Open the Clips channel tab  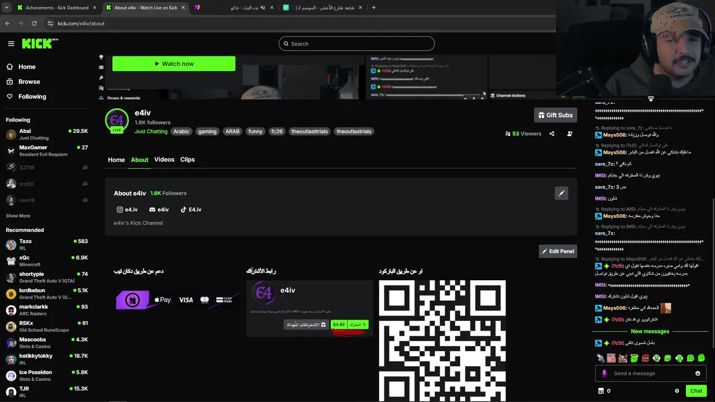point(188,160)
